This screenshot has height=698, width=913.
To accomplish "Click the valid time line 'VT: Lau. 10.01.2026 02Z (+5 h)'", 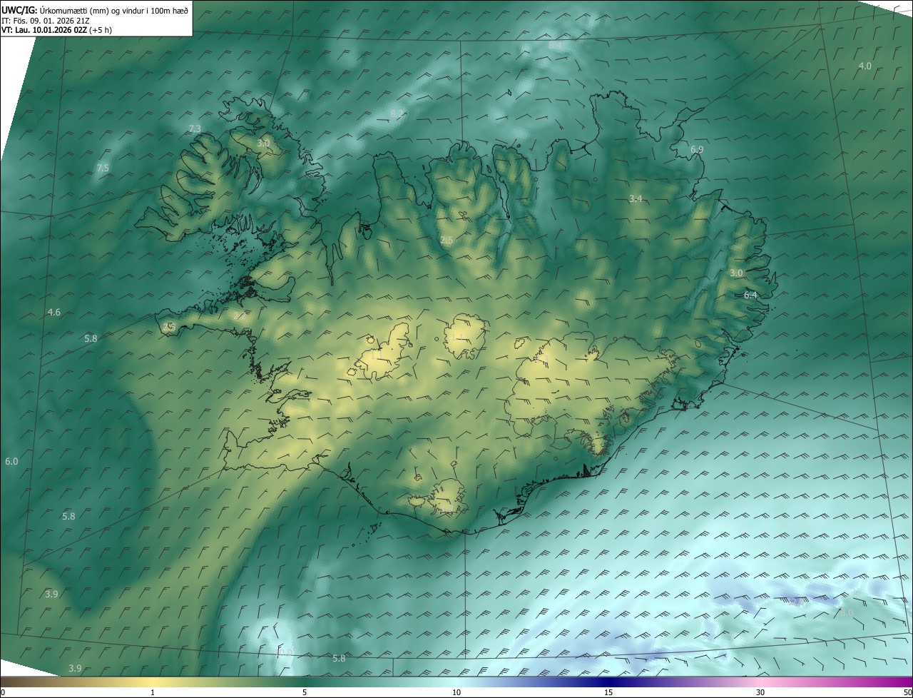I will [56, 30].
